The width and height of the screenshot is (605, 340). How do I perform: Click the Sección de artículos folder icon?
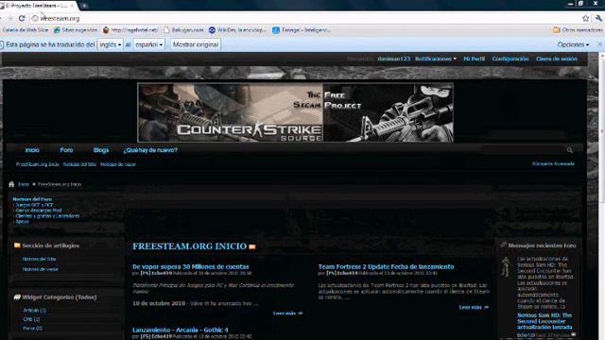(x=17, y=246)
